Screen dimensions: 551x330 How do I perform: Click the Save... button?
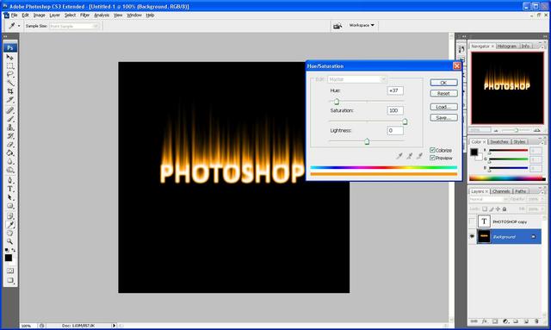[x=443, y=117]
